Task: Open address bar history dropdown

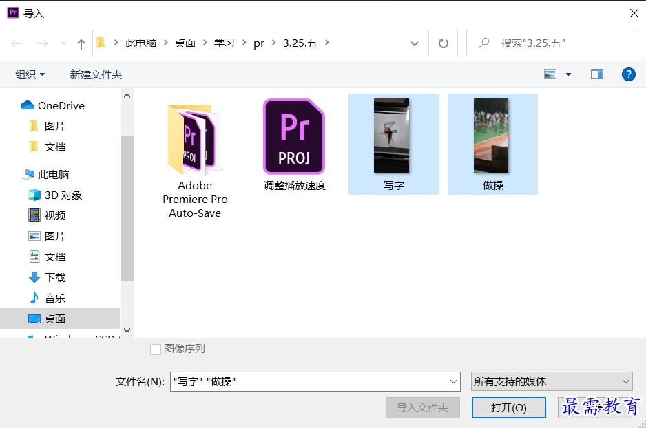Action: click(415, 43)
